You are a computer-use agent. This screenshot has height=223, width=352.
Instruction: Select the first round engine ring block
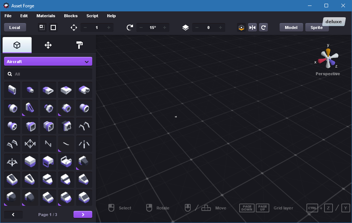click(x=12, y=108)
